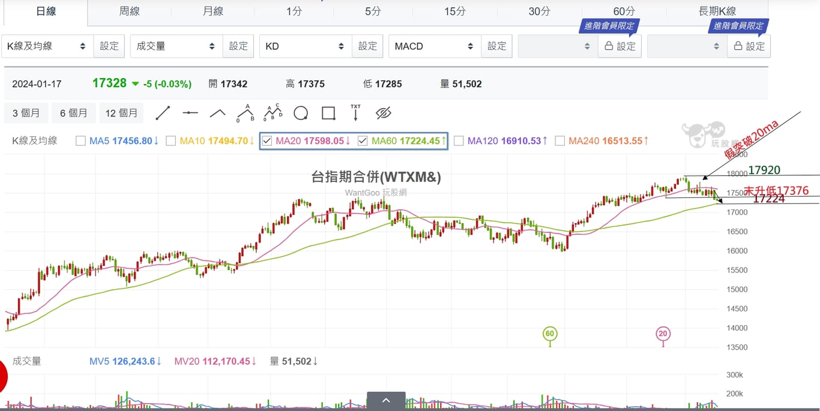This screenshot has height=411, width=820.
Task: Click 設定 next to 成交量
Action: [x=238, y=46]
